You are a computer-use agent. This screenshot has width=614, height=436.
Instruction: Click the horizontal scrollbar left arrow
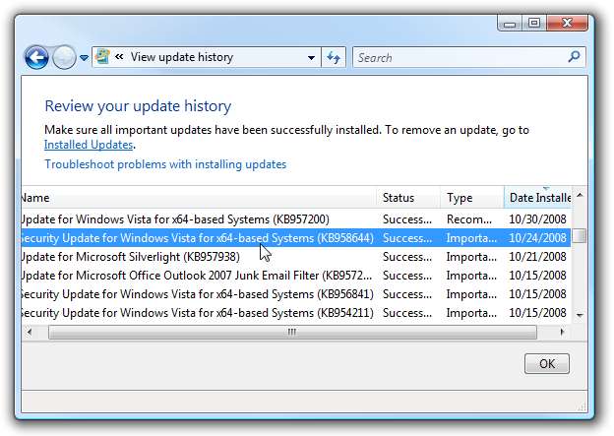(x=30, y=333)
